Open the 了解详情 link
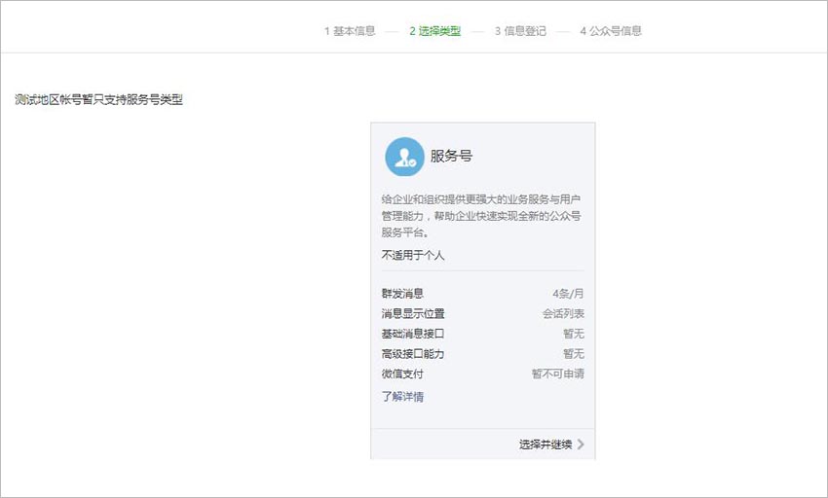The image size is (828, 498). 402,396
